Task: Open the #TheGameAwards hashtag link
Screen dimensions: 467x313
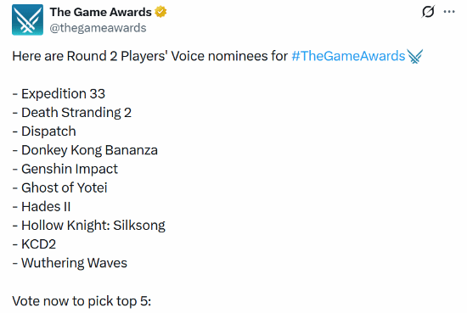Action: tap(348, 56)
